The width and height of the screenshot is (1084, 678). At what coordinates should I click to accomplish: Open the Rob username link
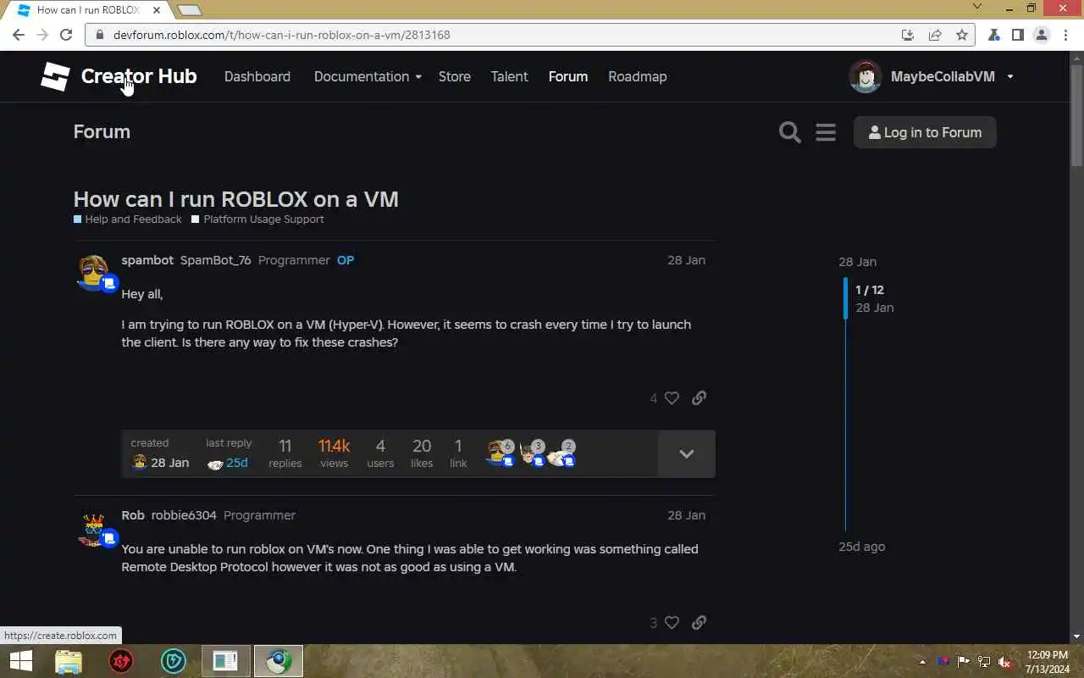pos(133,515)
